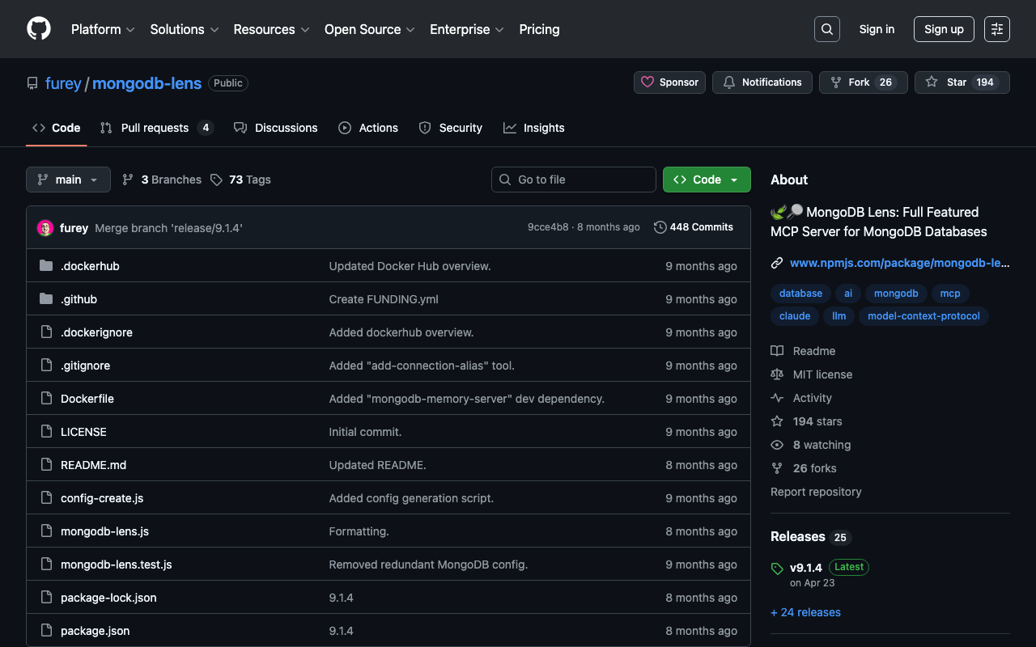The width and height of the screenshot is (1036, 647).
Task: Expand the Platform menu in header
Action: 102,29
